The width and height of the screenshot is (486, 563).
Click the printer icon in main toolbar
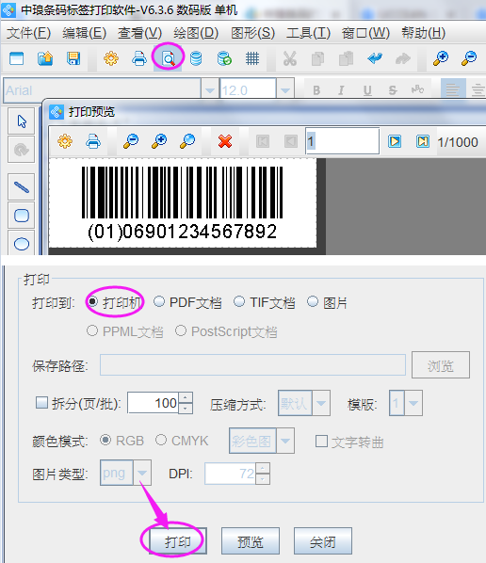(139, 58)
